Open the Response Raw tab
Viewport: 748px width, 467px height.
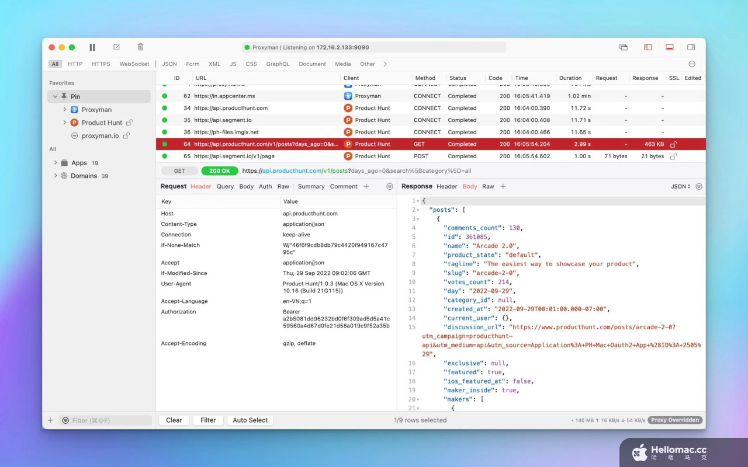[488, 187]
